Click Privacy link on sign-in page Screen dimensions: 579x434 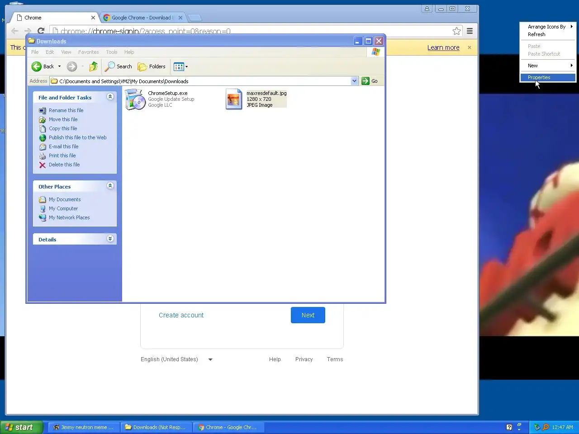(x=304, y=359)
